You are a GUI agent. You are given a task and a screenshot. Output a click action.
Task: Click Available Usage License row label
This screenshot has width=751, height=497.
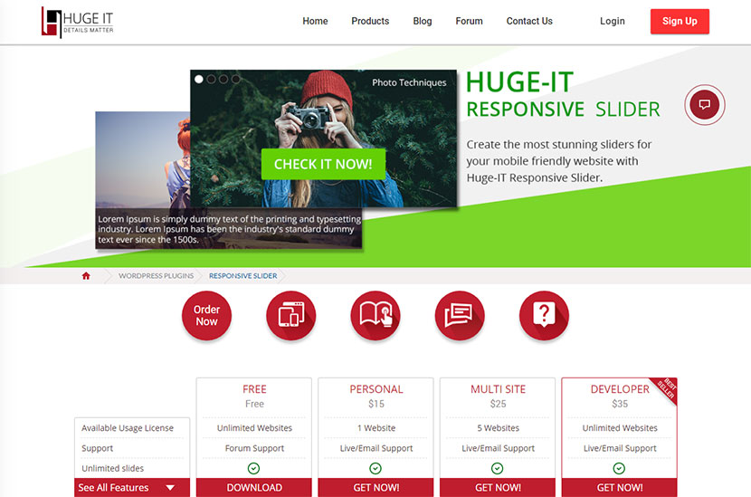point(128,428)
